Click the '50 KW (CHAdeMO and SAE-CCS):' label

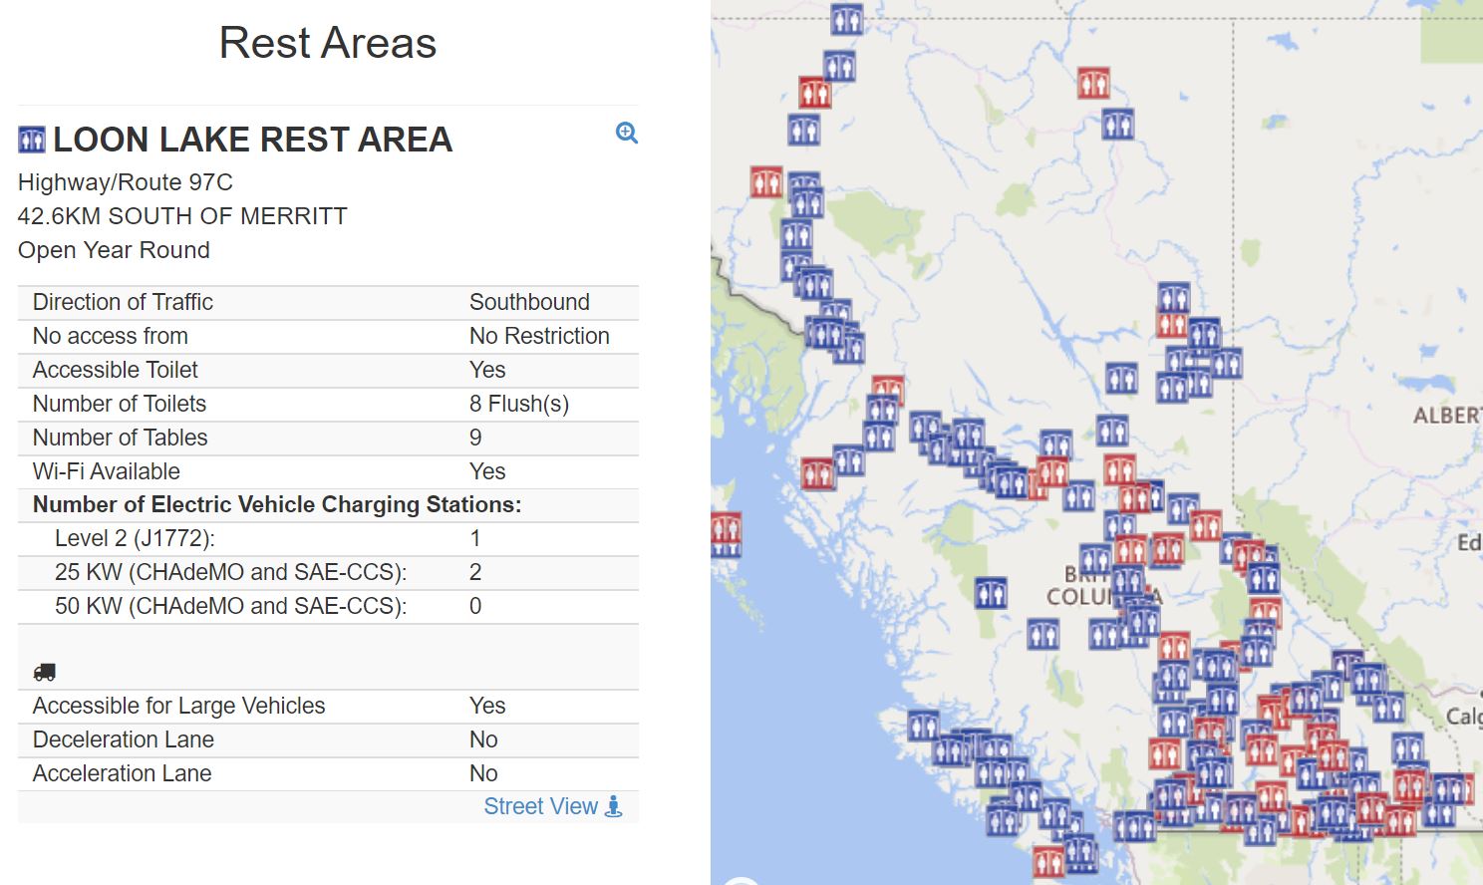230,606
